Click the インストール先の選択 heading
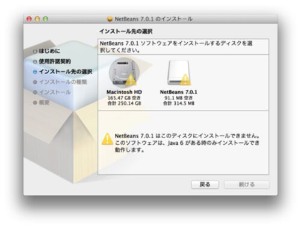 (126, 31)
